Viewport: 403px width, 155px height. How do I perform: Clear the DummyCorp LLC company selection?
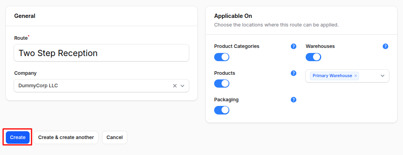[175, 86]
